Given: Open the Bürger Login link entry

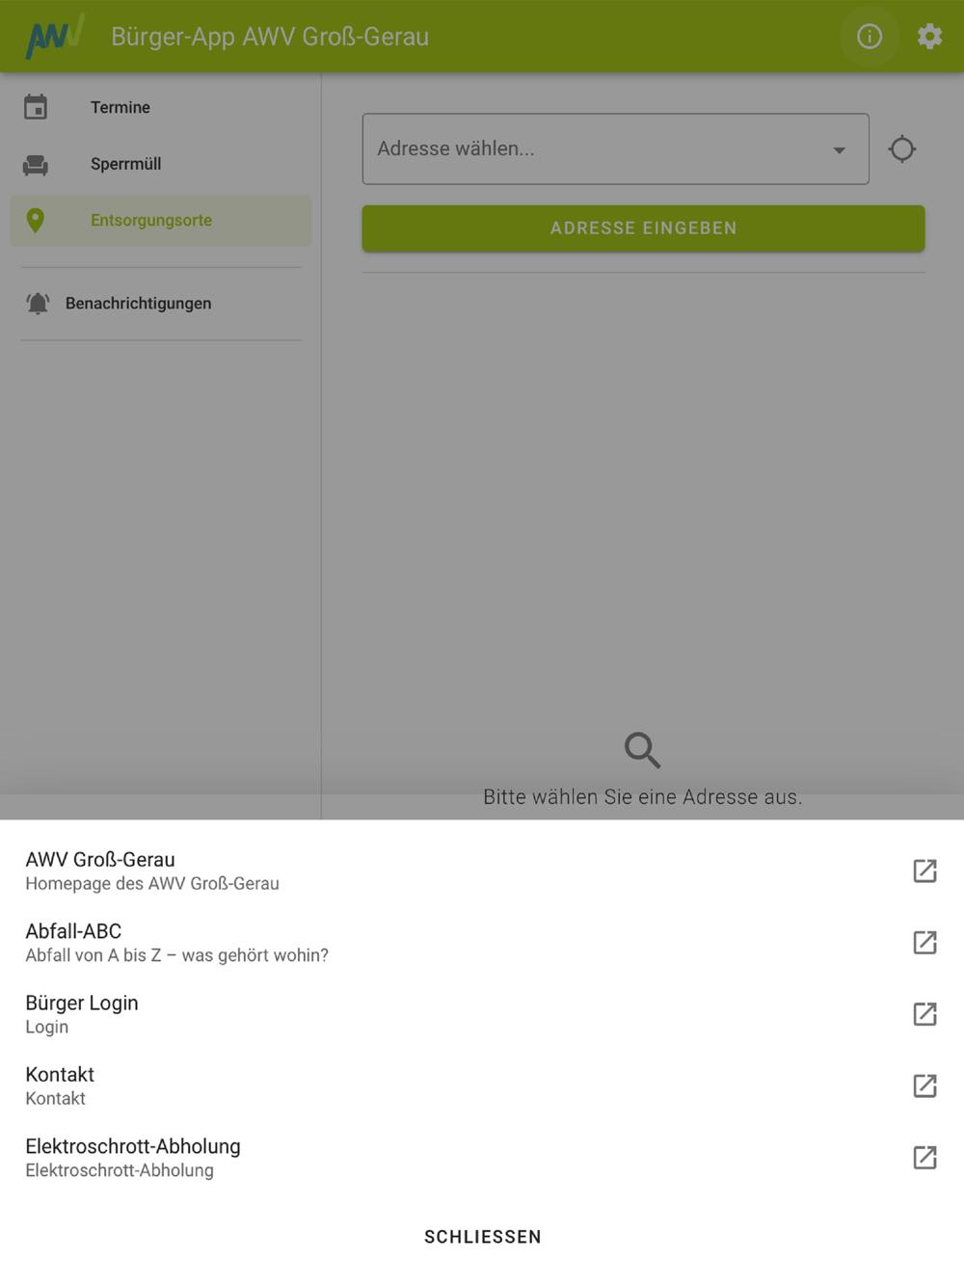Looking at the screenshot, I should click(482, 1014).
